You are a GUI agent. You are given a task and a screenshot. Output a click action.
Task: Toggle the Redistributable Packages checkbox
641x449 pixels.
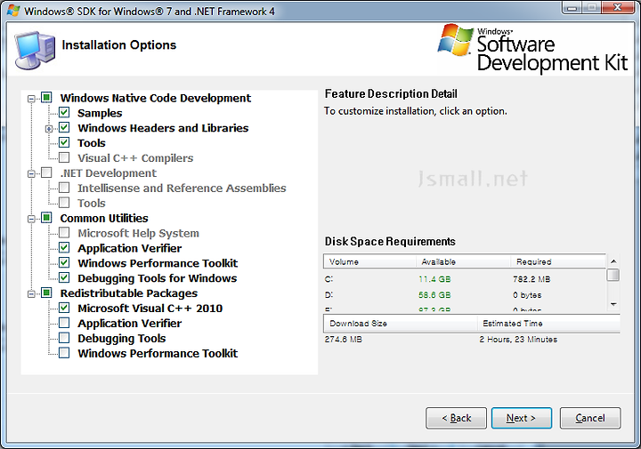point(46,293)
